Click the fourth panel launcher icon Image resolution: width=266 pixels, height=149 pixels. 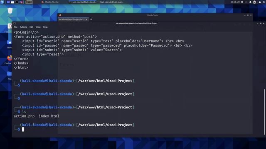point(21,2)
